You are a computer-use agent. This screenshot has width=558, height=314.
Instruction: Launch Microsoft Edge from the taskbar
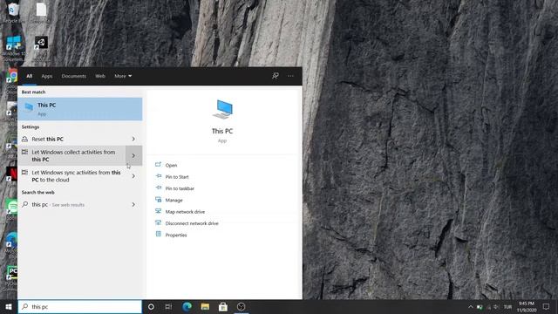click(187, 306)
